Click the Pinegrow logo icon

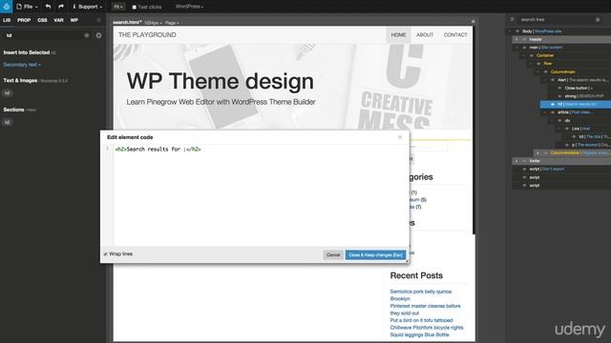pyautogui.click(x=7, y=7)
